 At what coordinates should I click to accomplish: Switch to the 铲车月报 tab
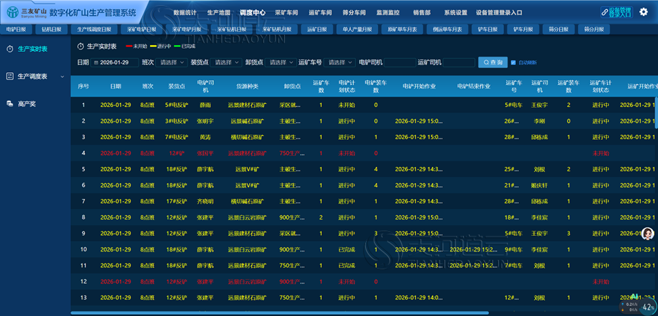click(523, 30)
